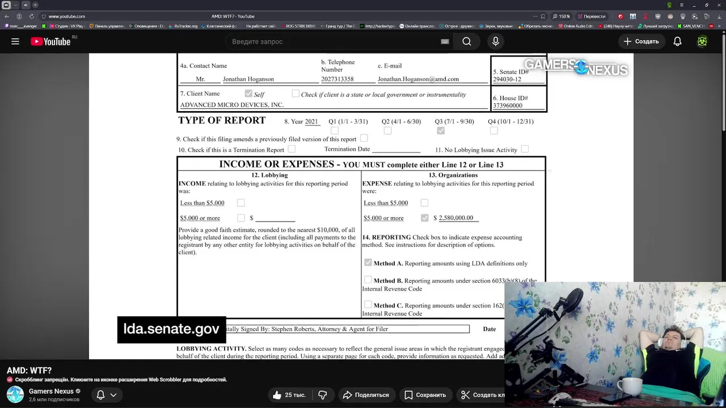Screen dimensions: 726x408
Task: Open the green browser profile icon
Action: 670,5
